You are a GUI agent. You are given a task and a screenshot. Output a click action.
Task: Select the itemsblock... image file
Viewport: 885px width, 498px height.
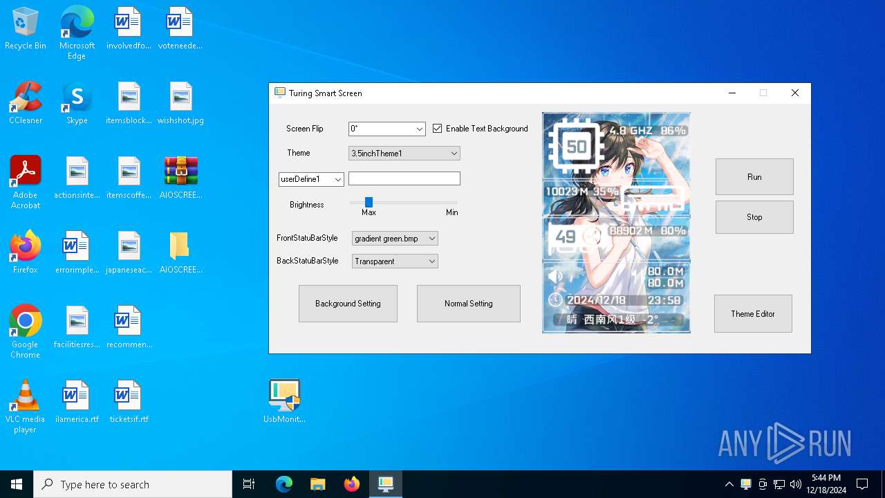click(129, 103)
